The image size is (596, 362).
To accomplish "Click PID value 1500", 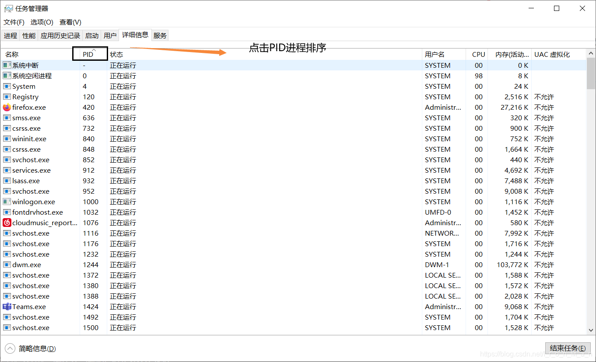I will click(91, 327).
